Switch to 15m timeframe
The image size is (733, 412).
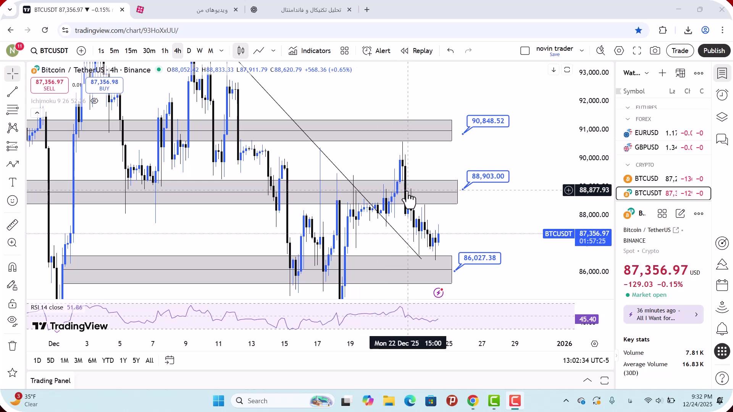tap(131, 51)
